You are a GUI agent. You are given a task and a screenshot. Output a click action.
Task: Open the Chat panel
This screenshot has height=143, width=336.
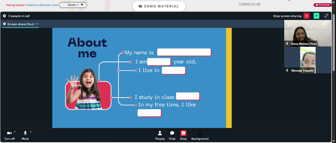(x=172, y=136)
